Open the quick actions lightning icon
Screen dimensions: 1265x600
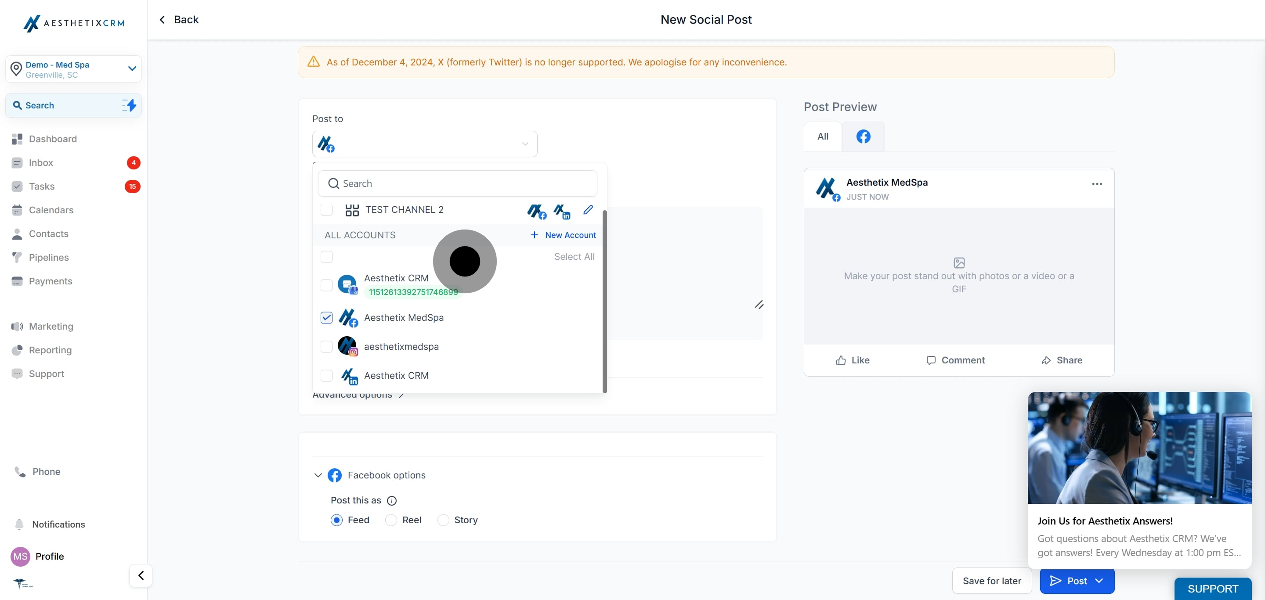tap(129, 105)
